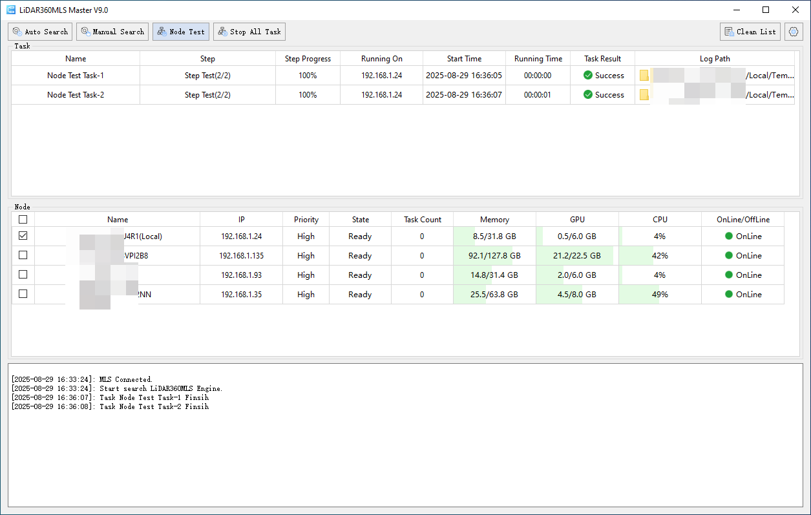Select the Node Test Task-1 row name
811x515 pixels.
[x=76, y=76]
